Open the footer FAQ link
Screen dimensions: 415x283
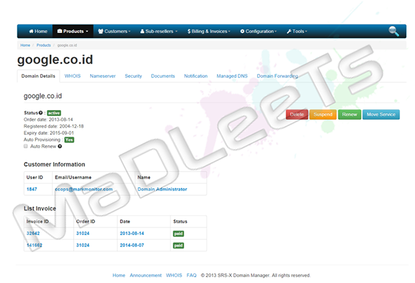click(x=191, y=275)
